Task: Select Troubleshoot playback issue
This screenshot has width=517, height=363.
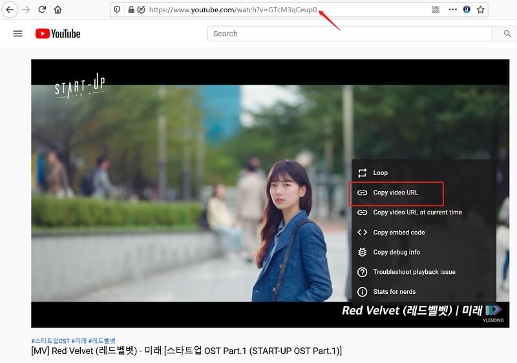Action: (424, 272)
